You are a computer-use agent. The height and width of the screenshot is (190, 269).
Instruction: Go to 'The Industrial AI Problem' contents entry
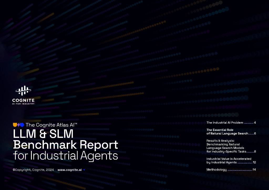(x=231, y=123)
